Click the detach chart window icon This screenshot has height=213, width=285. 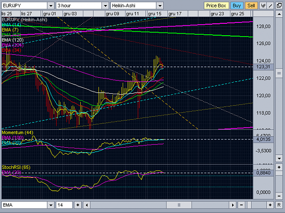(279, 5)
